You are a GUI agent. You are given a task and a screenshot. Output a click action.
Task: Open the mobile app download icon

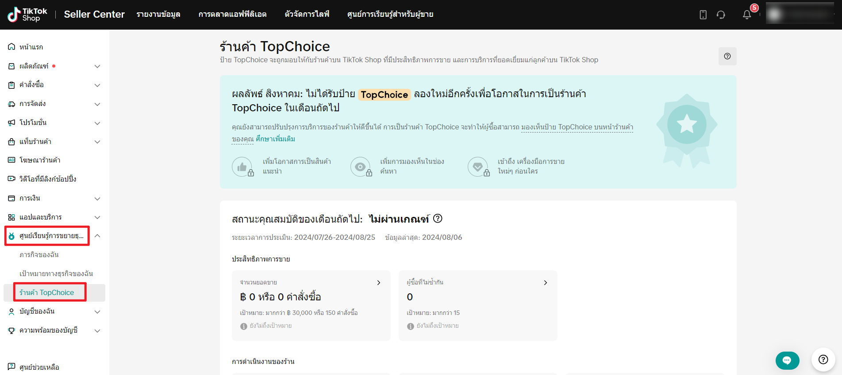click(703, 15)
